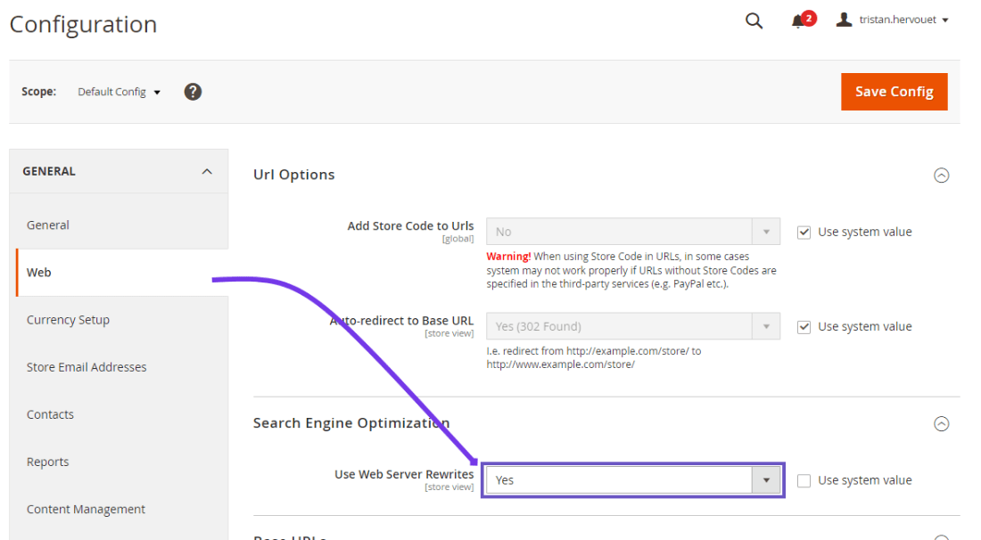Click the Configuration page title

pos(83,24)
